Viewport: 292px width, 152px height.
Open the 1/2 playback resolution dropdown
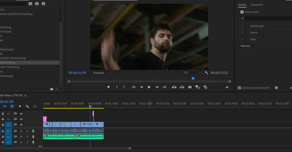pos(192,73)
